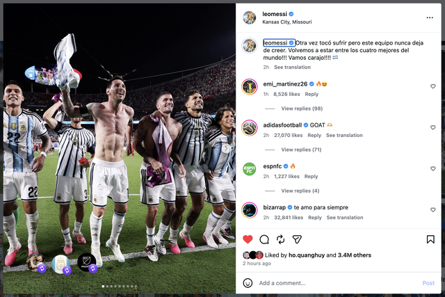This screenshot has width=445, height=297.
Task: Open espnfc profile avatar
Action: [249, 169]
